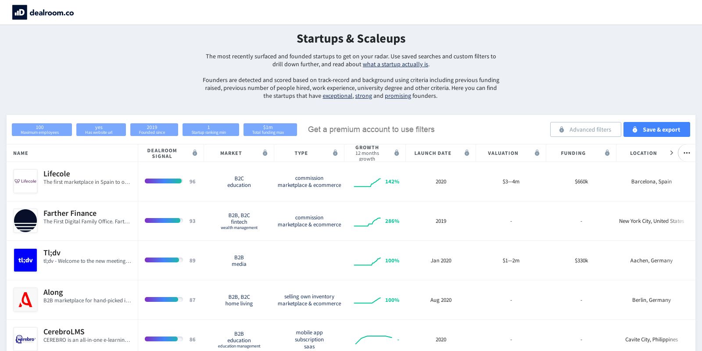
Task: Open the three-dots column options menu
Action: [687, 153]
